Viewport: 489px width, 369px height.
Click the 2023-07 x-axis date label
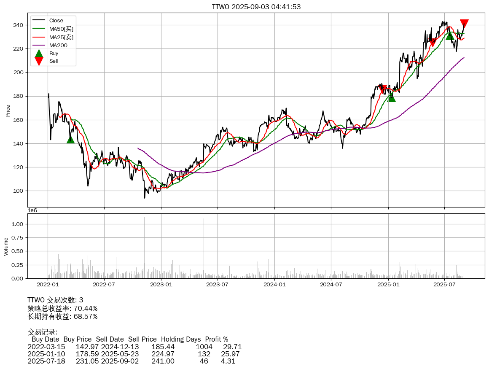coord(218,285)
